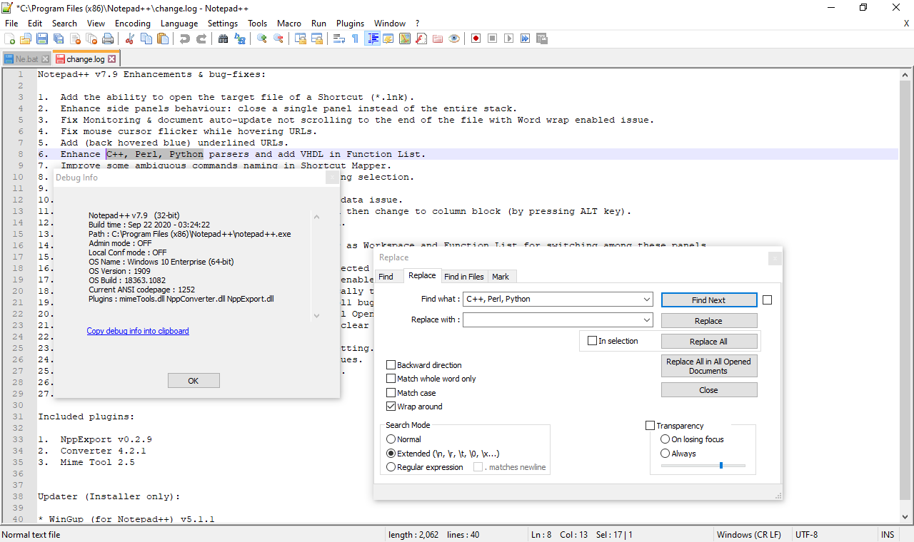Screen dimensions: 914x542
Task: Toggle synchronized horizontal scrolling icon
Action: [316, 39]
